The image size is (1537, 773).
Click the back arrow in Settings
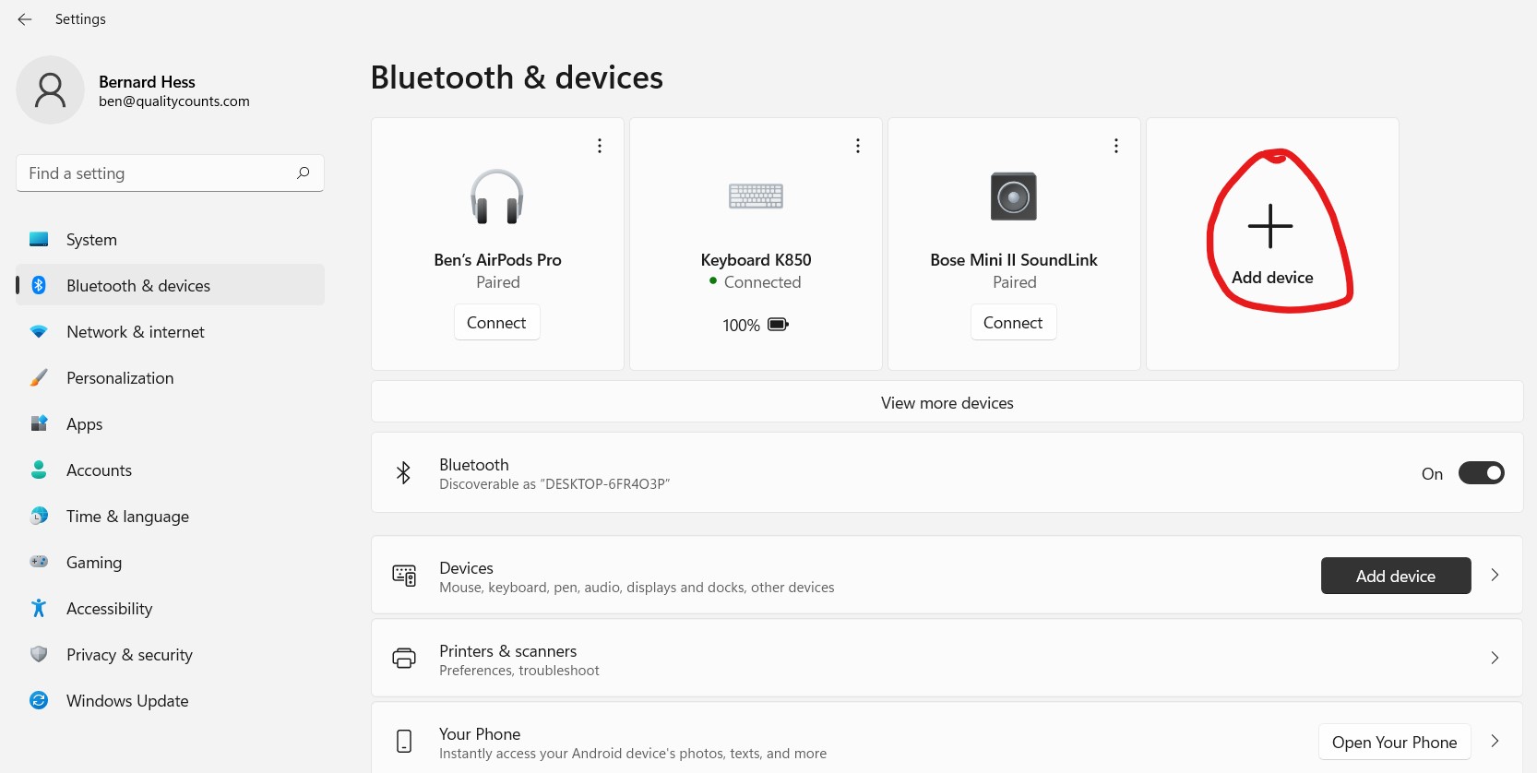tap(25, 19)
